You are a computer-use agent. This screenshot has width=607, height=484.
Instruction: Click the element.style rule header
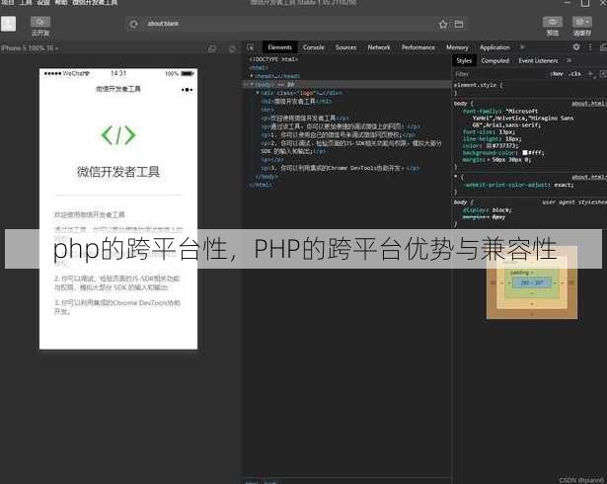coord(479,85)
